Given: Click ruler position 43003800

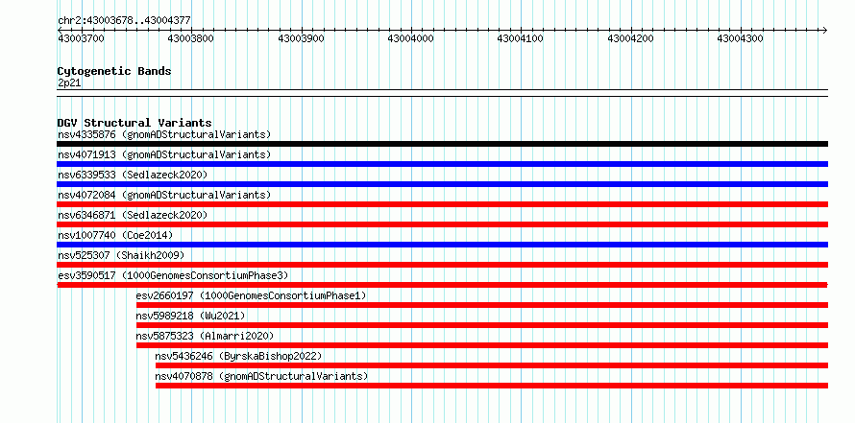Looking at the screenshot, I should [x=191, y=38].
